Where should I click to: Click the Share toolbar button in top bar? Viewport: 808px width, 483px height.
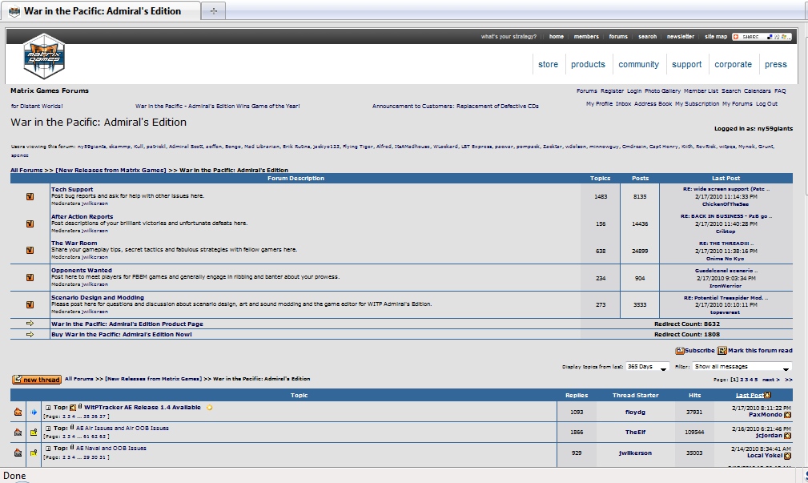(x=762, y=37)
